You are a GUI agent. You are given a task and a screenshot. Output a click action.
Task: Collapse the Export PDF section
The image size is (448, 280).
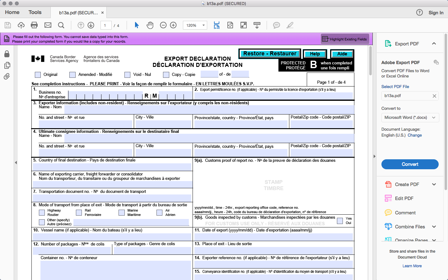(x=434, y=44)
